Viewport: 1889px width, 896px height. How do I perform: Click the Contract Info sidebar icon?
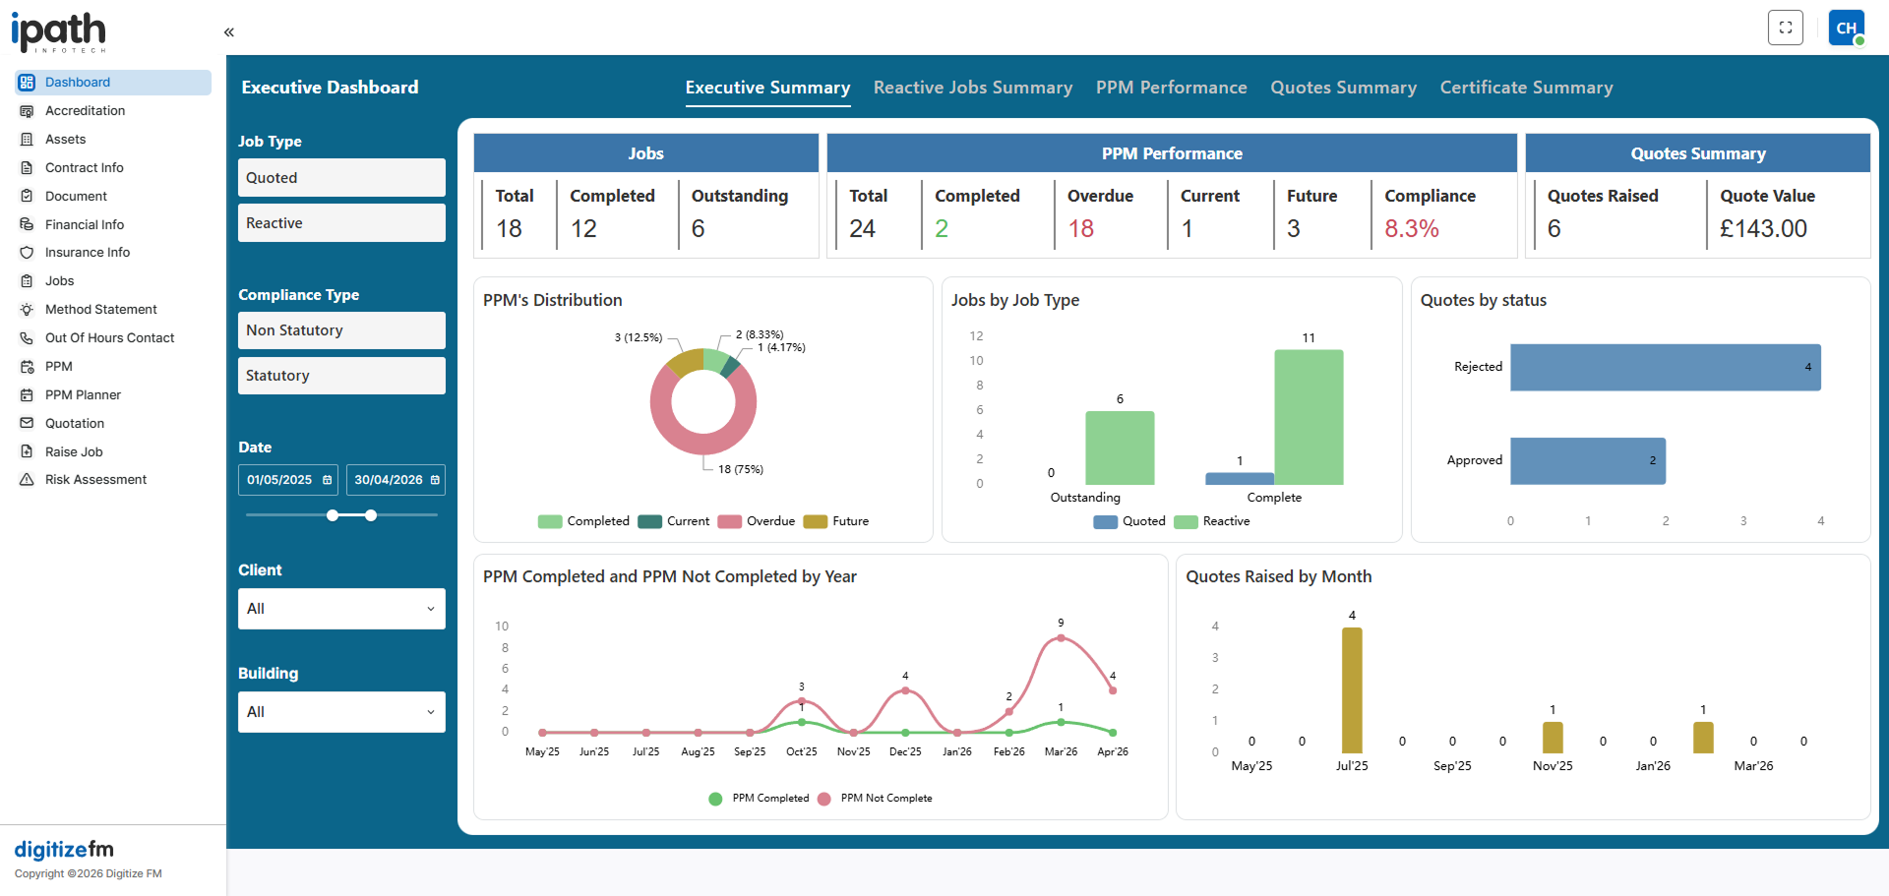tap(27, 168)
